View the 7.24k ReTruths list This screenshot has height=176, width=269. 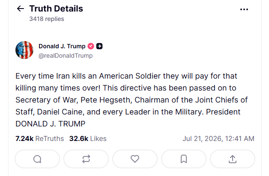point(40,138)
